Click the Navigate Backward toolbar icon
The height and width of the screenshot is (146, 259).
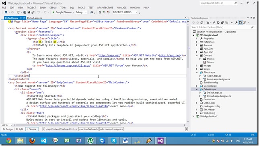[6, 12]
